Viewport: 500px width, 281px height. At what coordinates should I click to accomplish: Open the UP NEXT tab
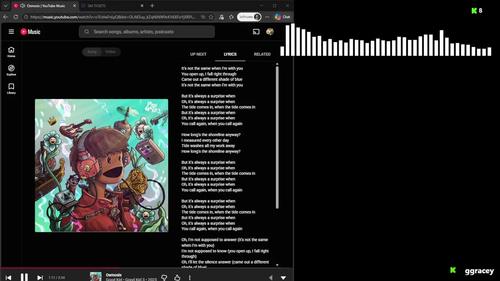tap(198, 54)
